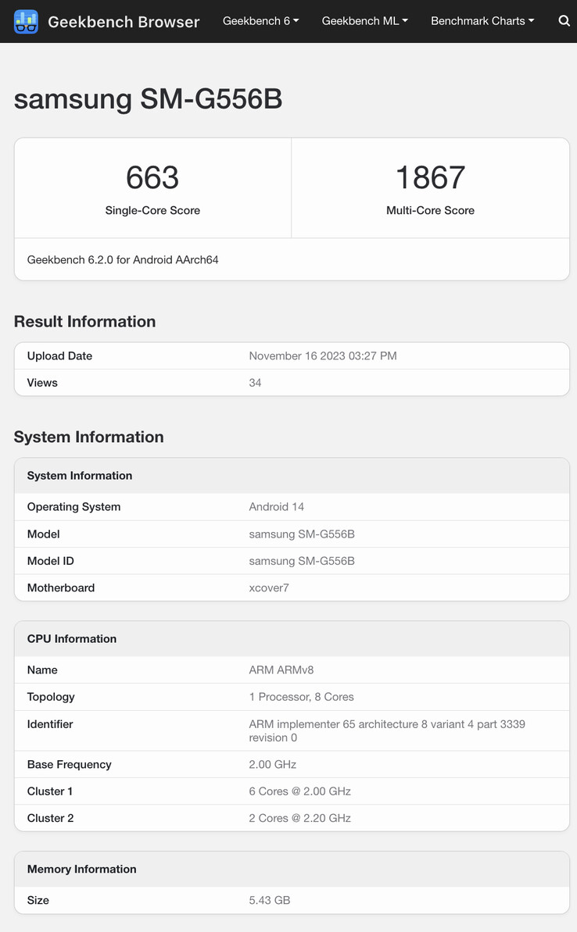Select the 5.43 GB memory size value
Viewport: 577px width, 932px height.
(269, 900)
